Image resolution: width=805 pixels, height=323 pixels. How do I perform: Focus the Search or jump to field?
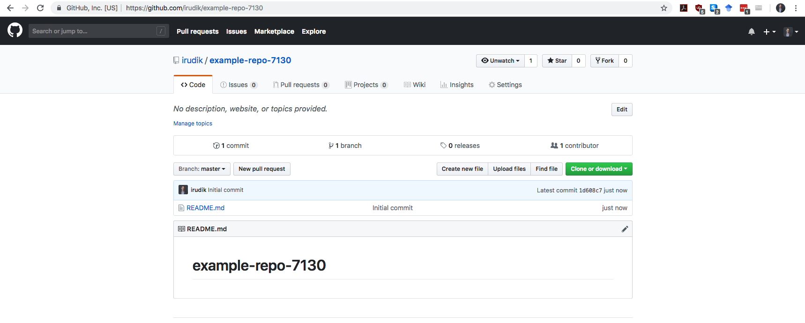tap(94, 31)
